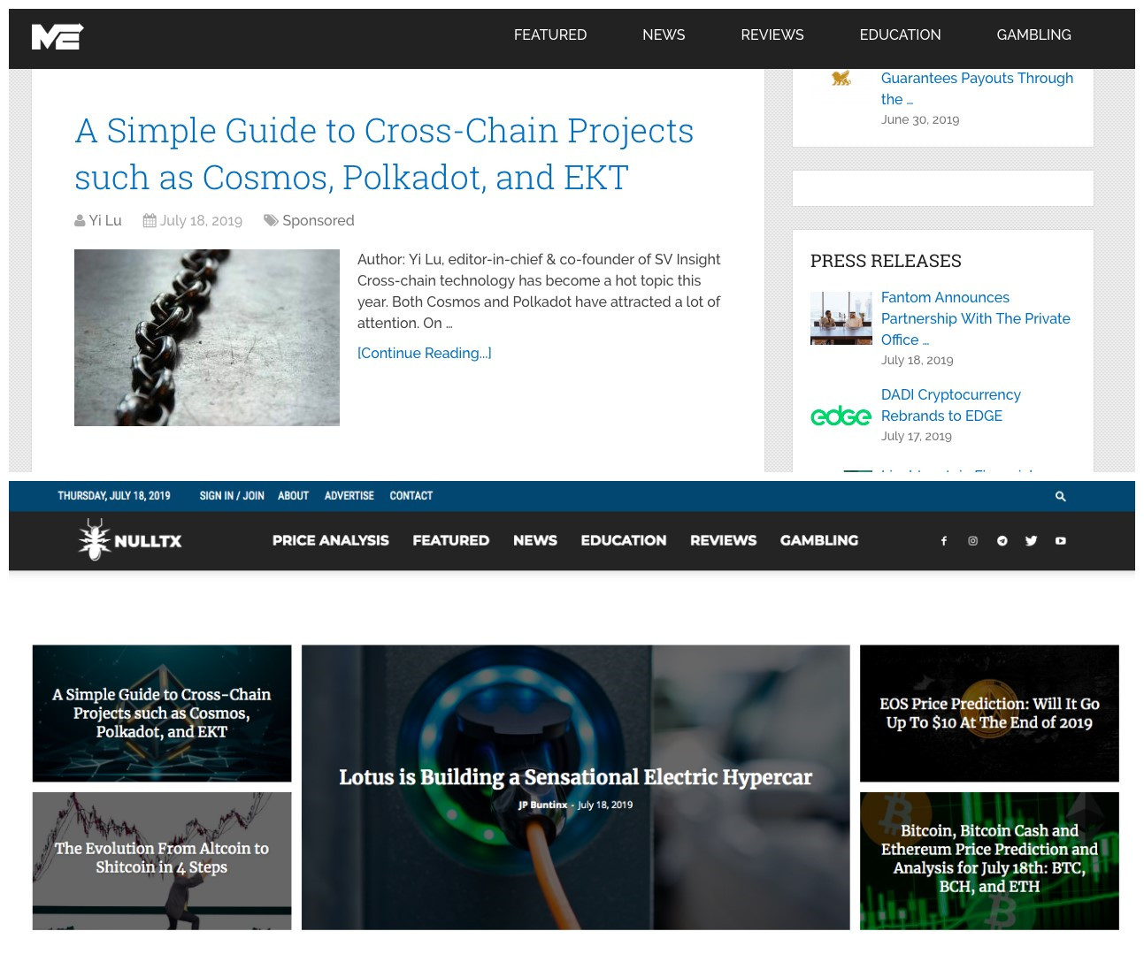
Task: Click the JP Buntinx author name
Action: pyautogui.click(x=542, y=805)
